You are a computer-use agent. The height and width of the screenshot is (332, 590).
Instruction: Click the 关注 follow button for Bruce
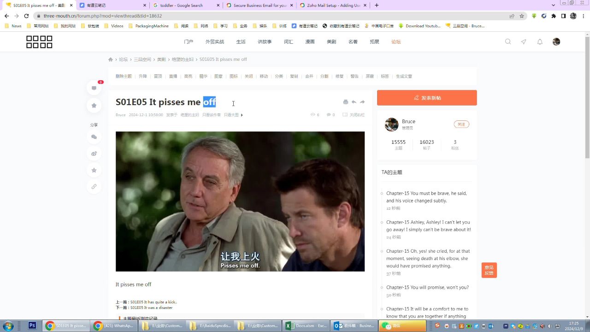pos(461,125)
